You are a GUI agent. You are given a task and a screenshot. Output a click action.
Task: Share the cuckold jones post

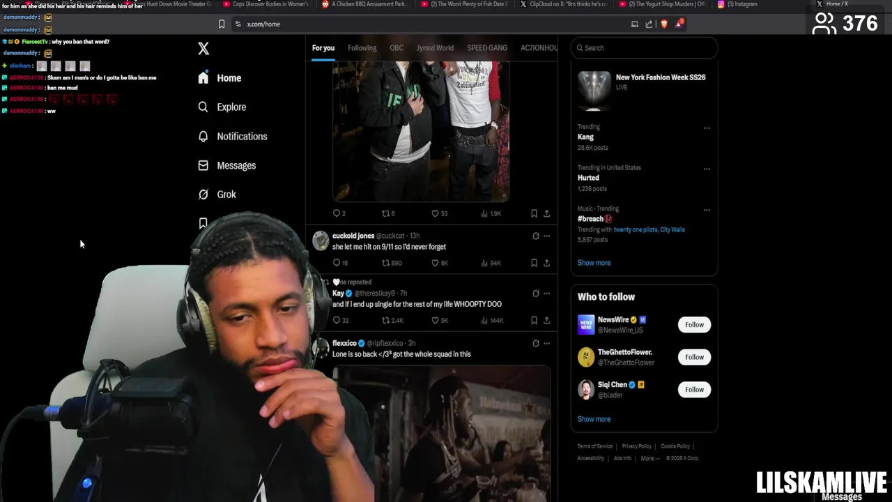pyautogui.click(x=546, y=263)
